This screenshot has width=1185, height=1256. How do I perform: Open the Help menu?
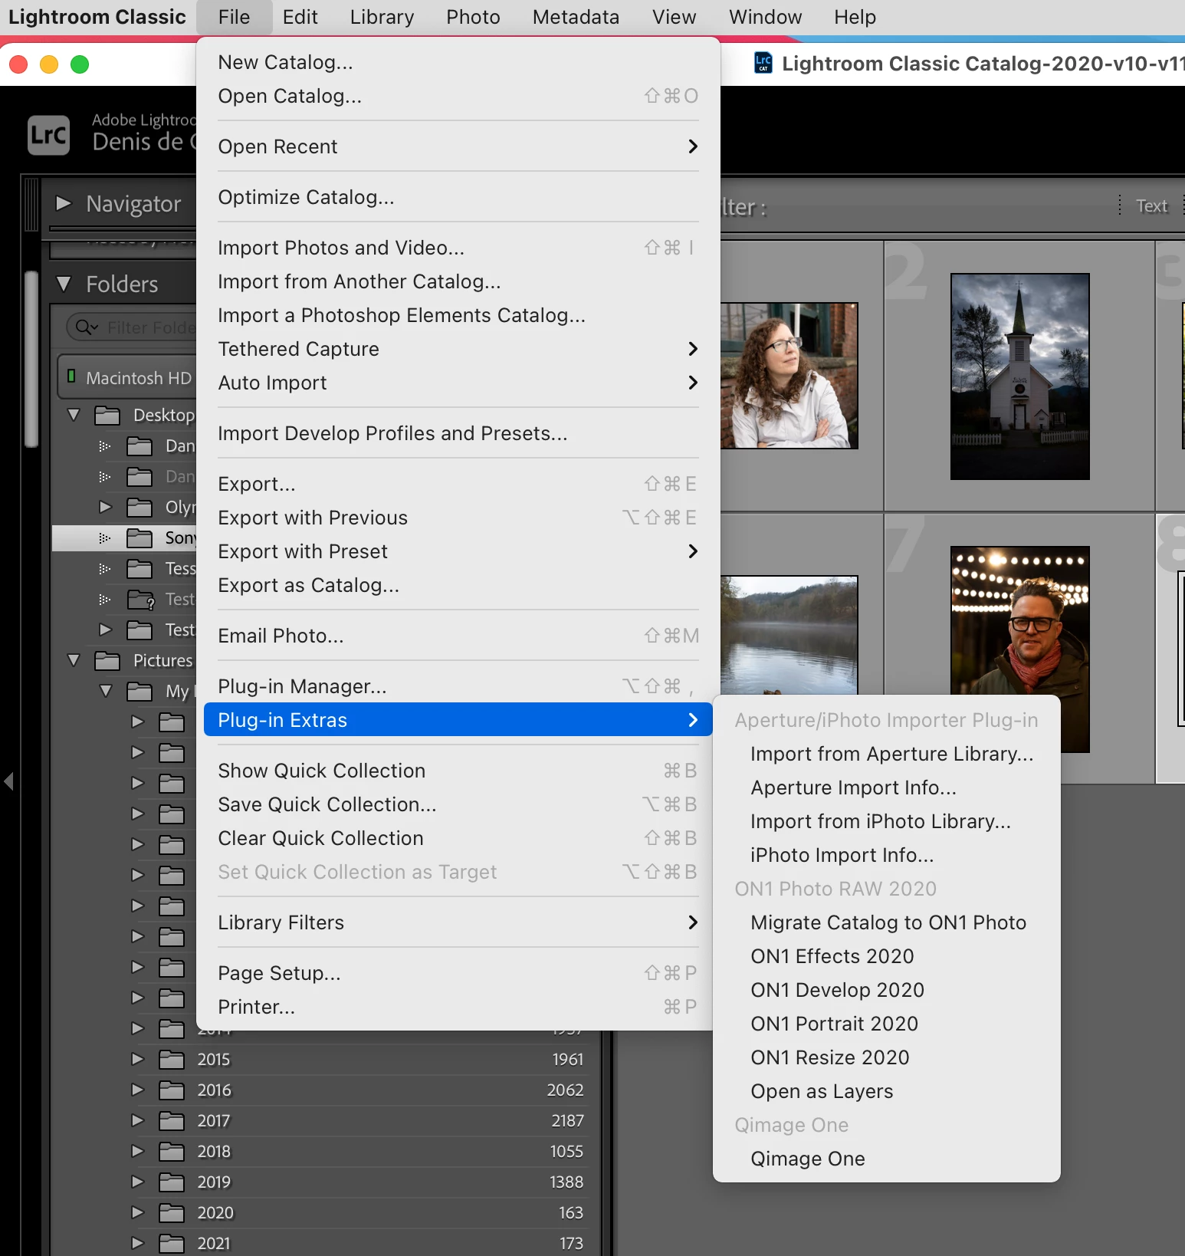[x=855, y=17]
